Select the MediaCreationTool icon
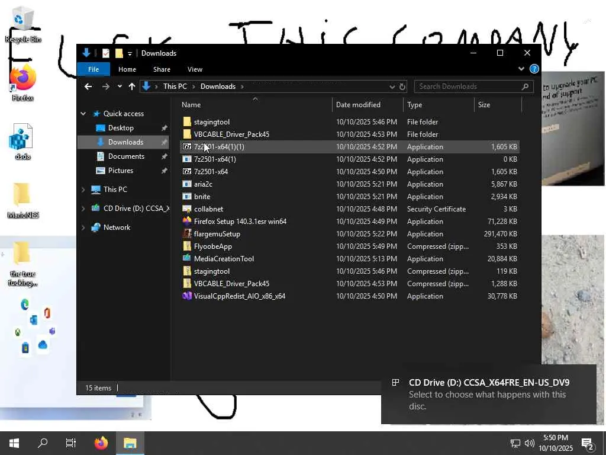606x455 pixels. pos(187,259)
